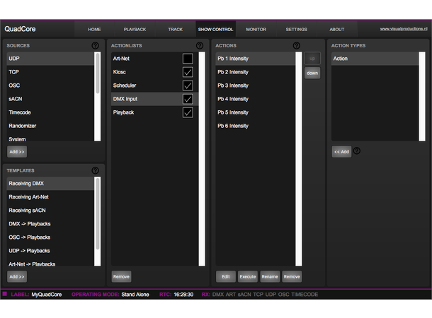Click the Sources list scrollbar
This screenshot has width=432, height=318.
(x=98, y=71)
